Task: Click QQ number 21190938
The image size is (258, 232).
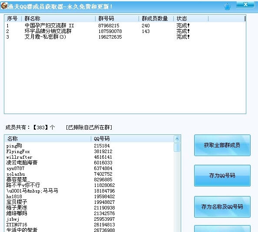Action: click(x=104, y=208)
